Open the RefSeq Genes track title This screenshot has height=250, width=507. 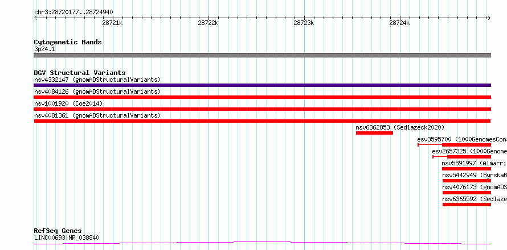coord(58,231)
